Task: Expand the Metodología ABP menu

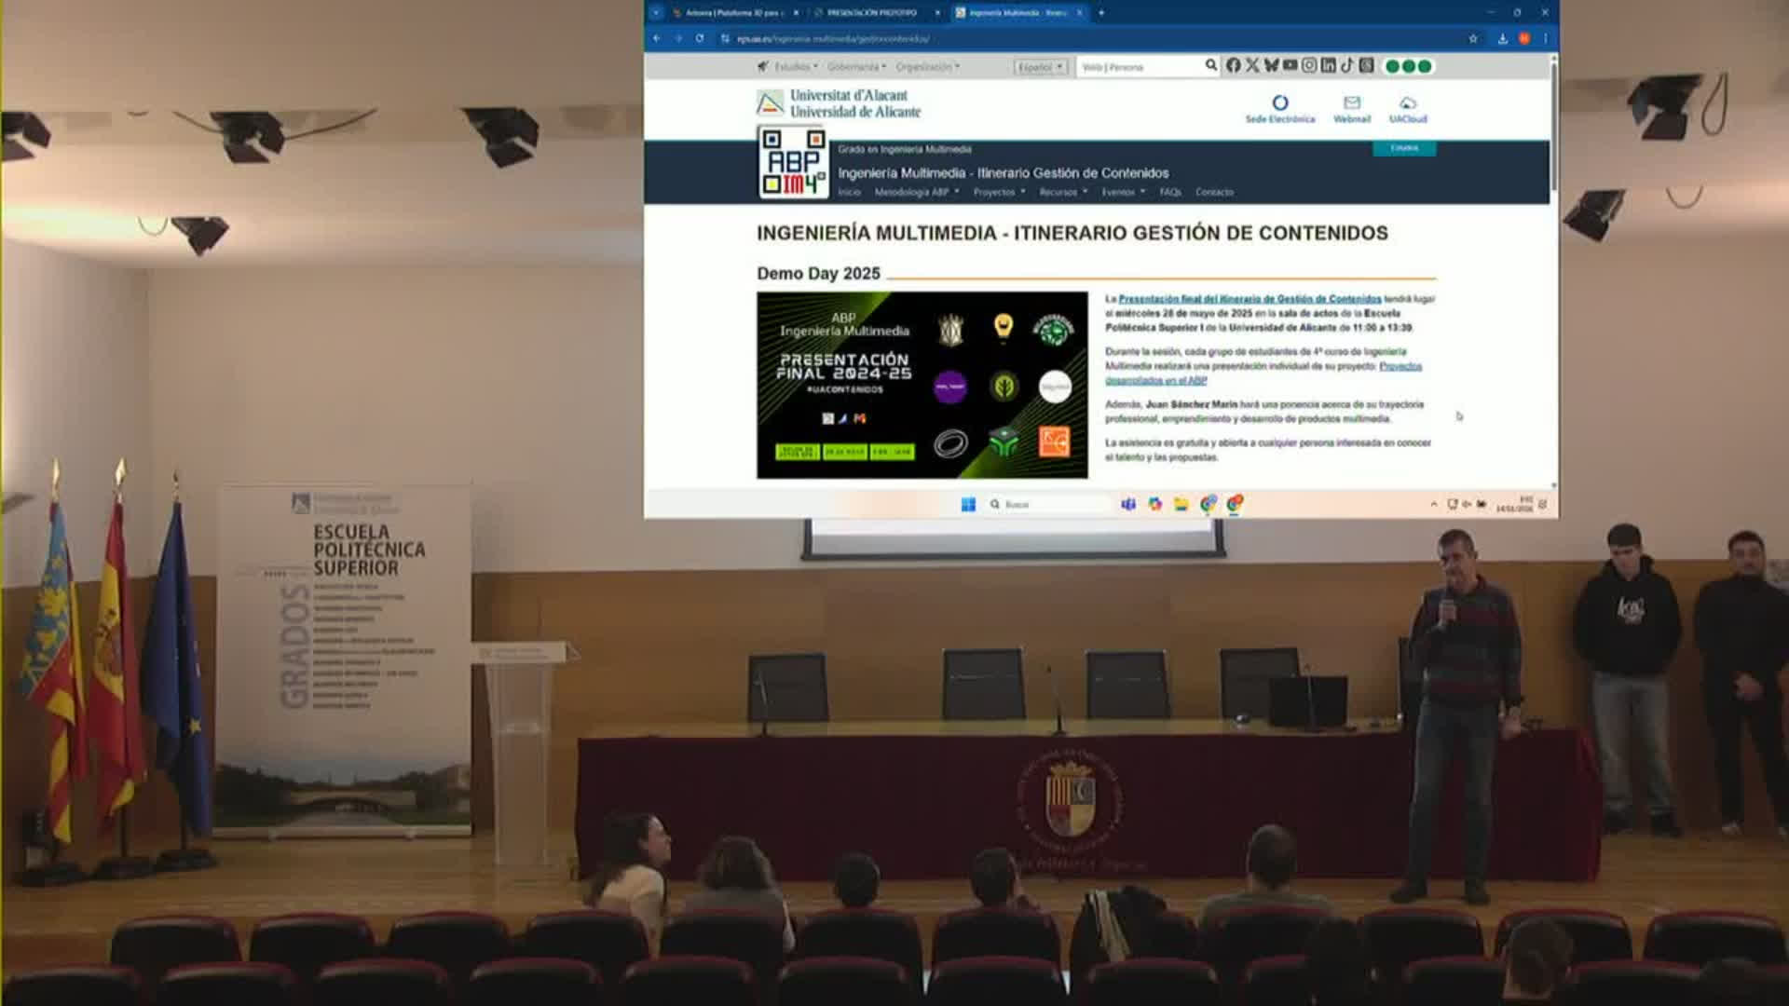Action: tap(915, 192)
